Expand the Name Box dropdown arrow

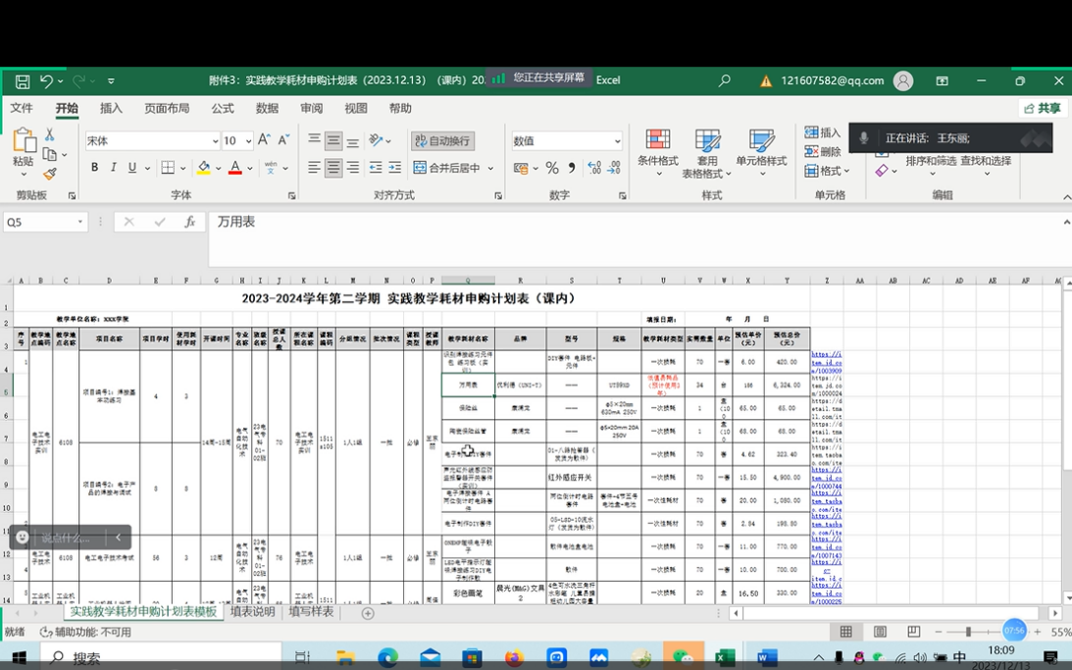pos(80,222)
